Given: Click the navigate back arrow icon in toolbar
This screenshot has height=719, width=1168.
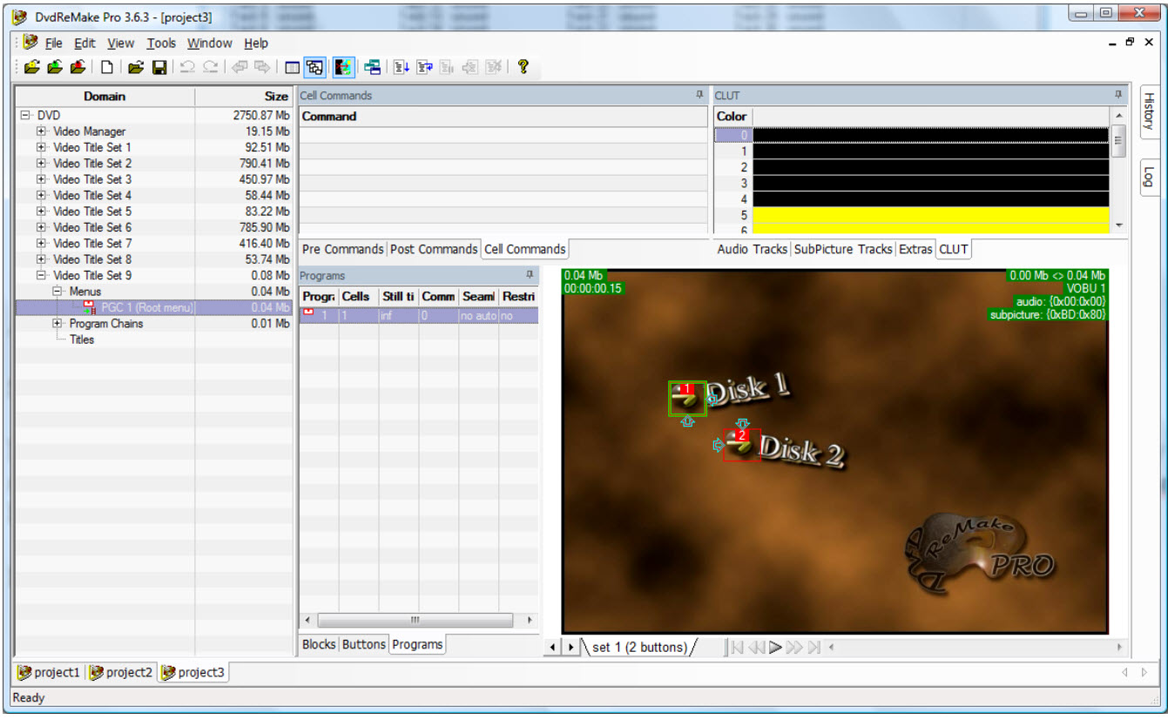Looking at the screenshot, I should pos(239,67).
